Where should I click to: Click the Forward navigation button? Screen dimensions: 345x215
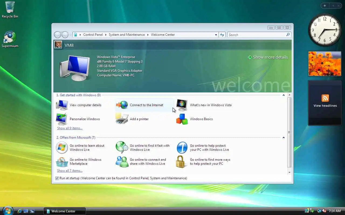[x=65, y=35]
